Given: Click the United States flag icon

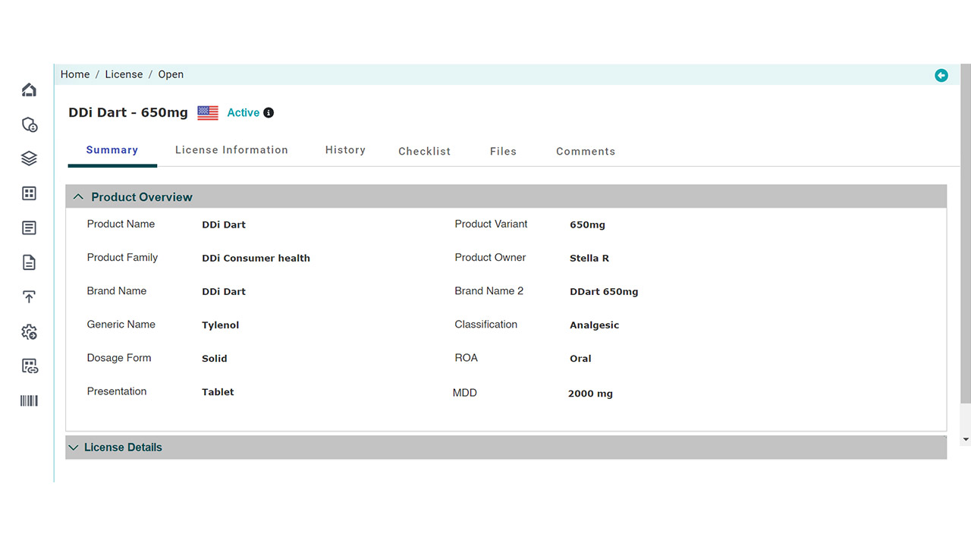Looking at the screenshot, I should (208, 113).
